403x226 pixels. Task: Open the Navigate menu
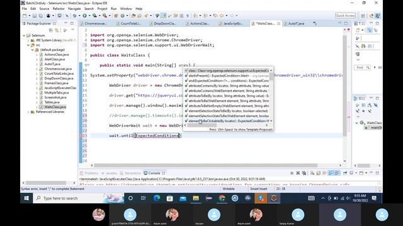pos(74,9)
